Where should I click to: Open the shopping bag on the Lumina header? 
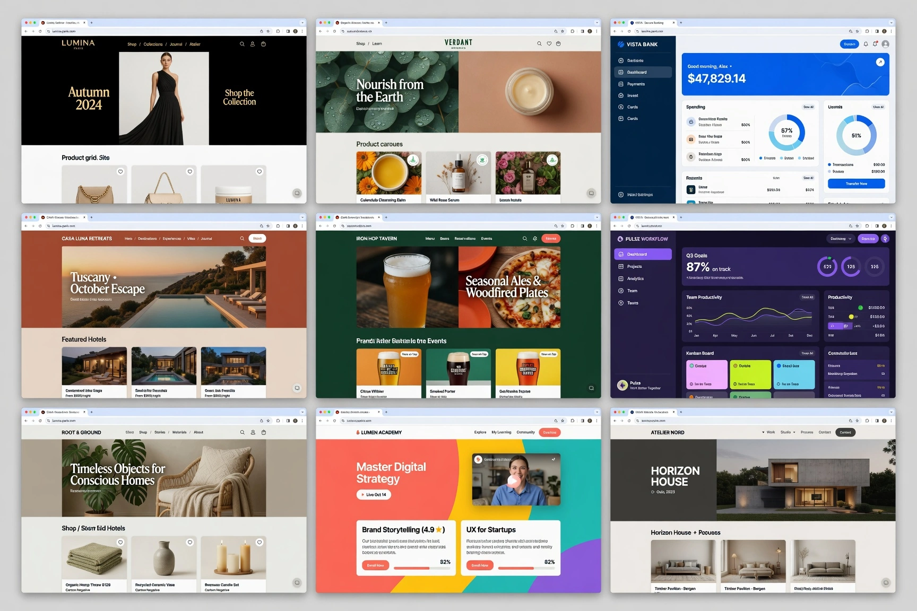(263, 44)
